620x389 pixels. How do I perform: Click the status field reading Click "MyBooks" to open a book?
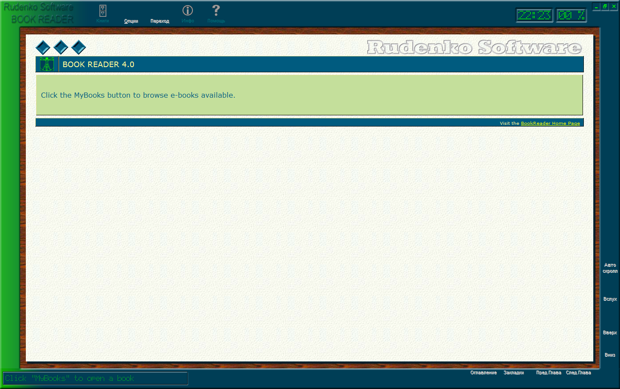pyautogui.click(x=95, y=378)
